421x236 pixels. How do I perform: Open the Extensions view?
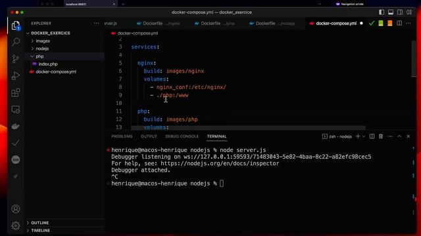[16, 92]
